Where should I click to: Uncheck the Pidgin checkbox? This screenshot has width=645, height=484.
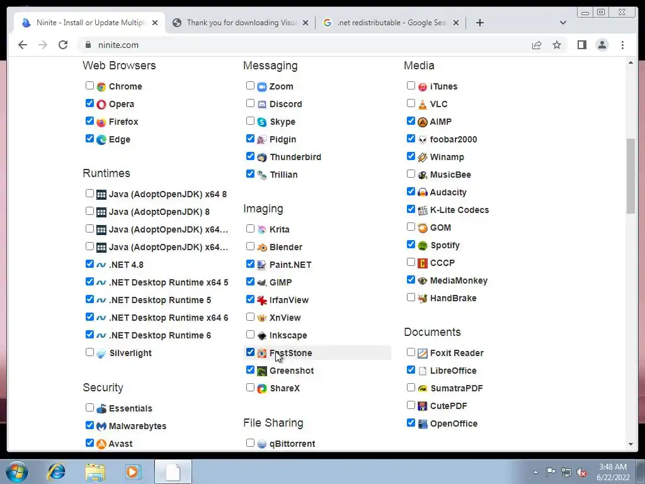(250, 139)
